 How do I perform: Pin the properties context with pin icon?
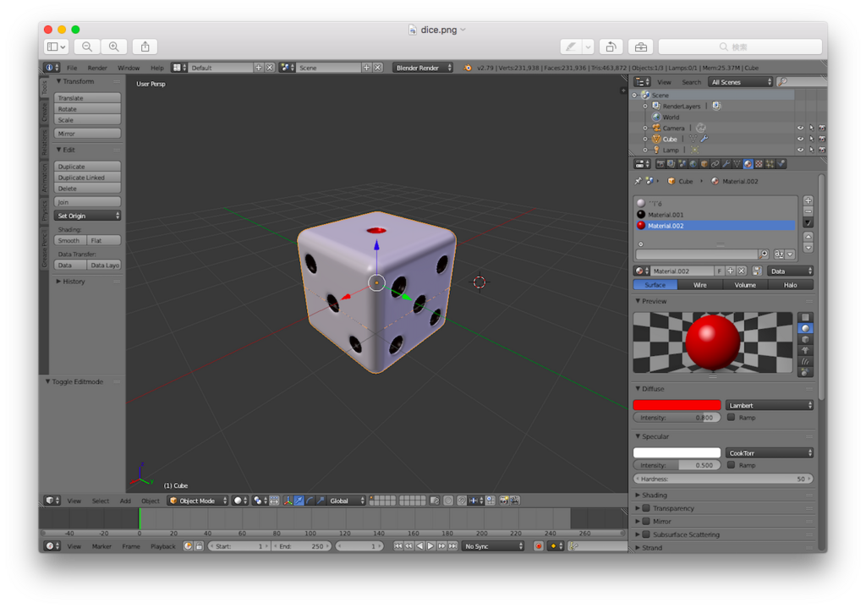(638, 181)
